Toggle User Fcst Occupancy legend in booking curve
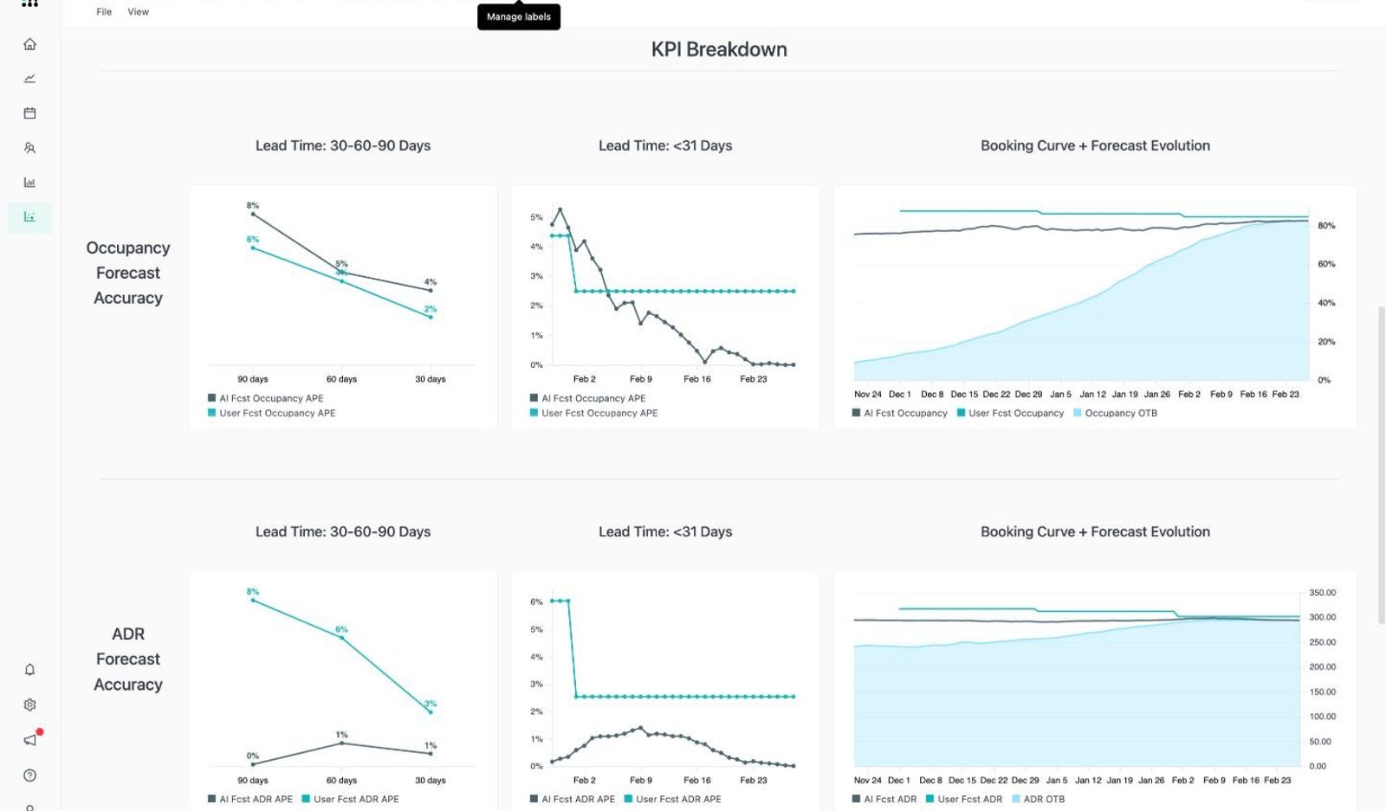 pyautogui.click(x=1010, y=413)
